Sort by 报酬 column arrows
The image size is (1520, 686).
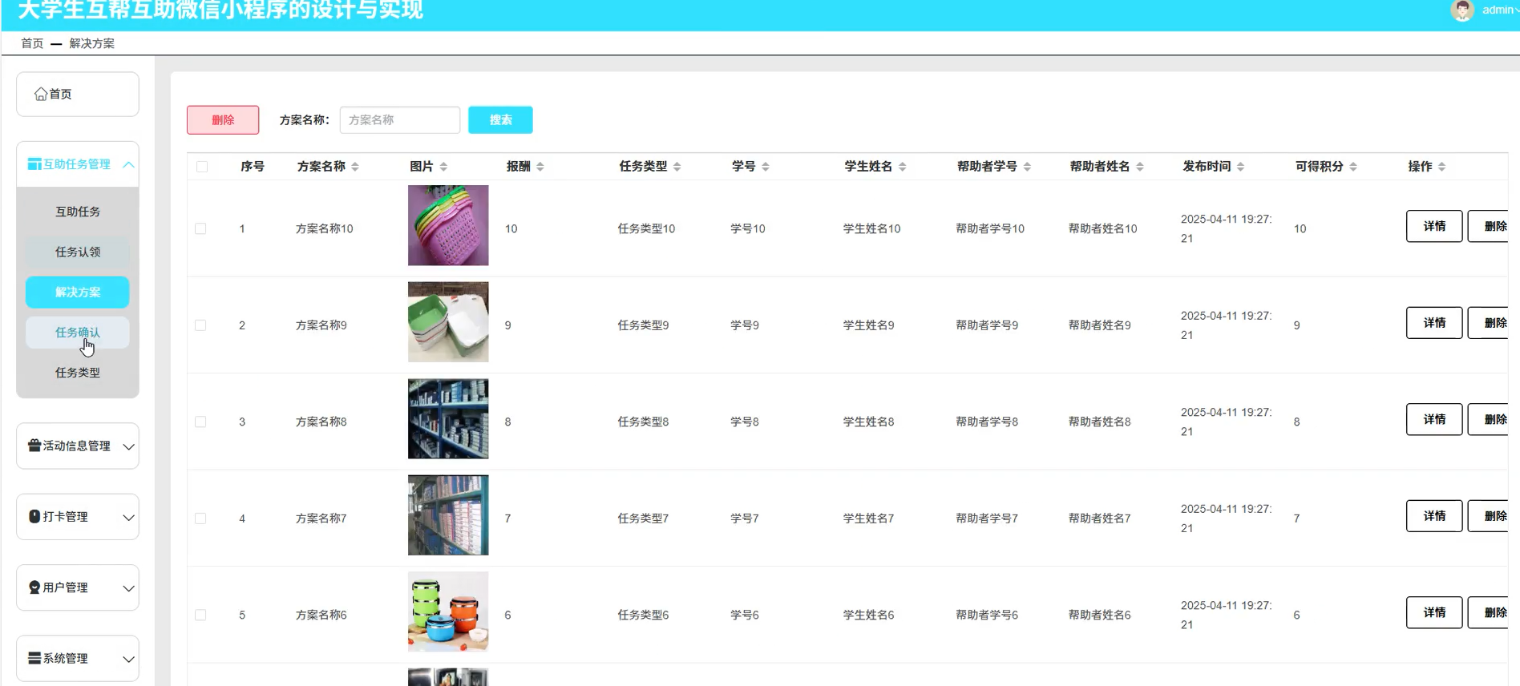click(540, 167)
